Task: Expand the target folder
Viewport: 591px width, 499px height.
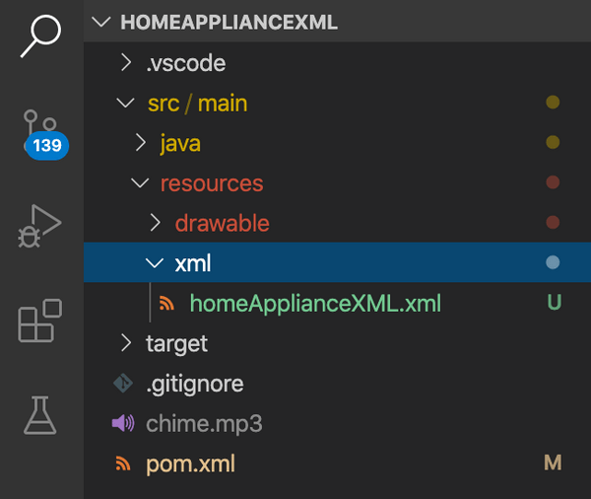Action: (125, 343)
